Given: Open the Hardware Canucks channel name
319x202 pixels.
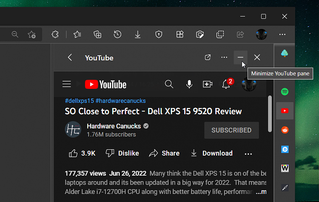Looking at the screenshot, I should [x=114, y=126].
